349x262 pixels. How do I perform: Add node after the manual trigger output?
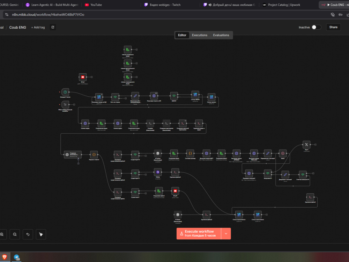(x=74, y=105)
